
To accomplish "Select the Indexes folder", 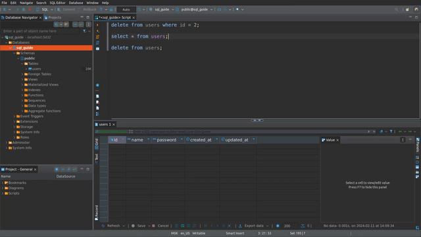I will (x=32, y=90).
